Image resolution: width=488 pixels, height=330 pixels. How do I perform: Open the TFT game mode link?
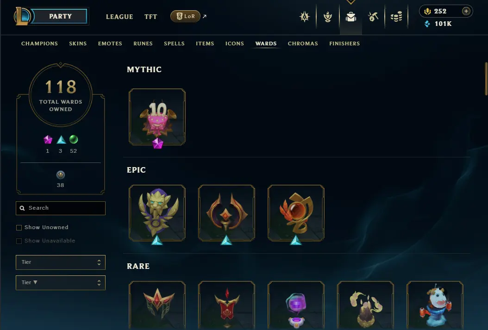pyautogui.click(x=150, y=17)
